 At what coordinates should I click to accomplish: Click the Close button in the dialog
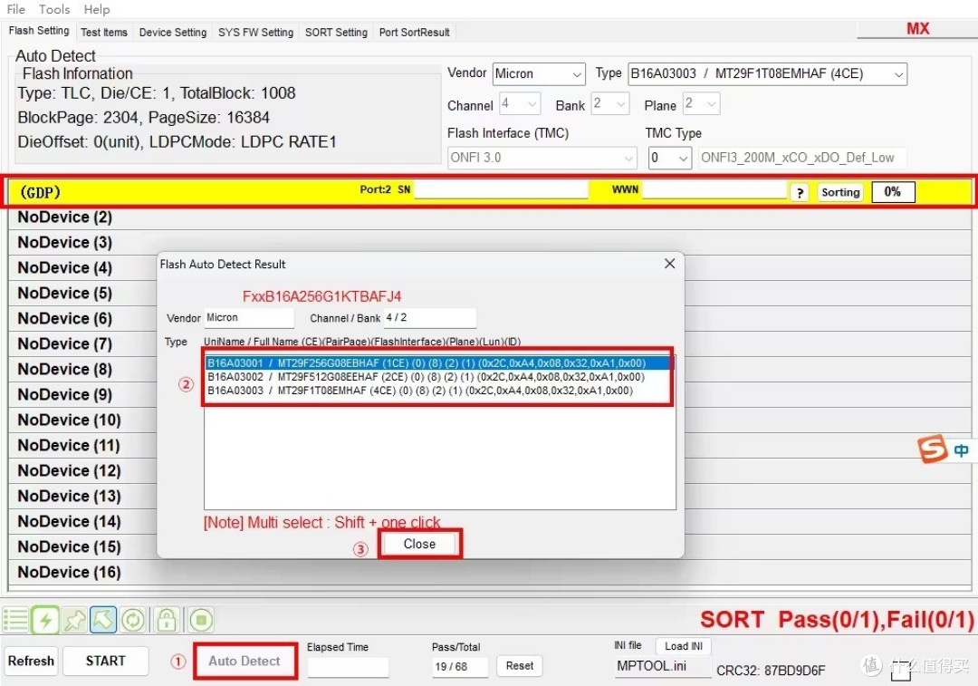[420, 544]
